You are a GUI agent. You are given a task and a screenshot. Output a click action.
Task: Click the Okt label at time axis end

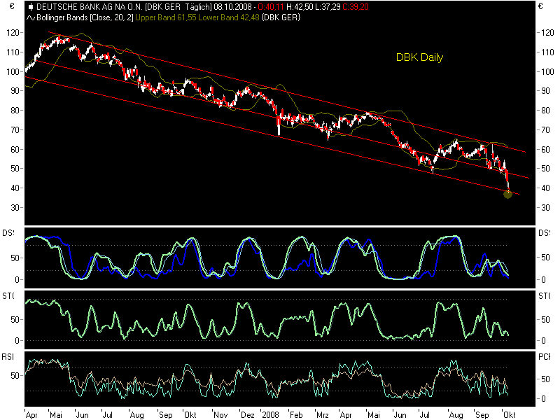click(510, 415)
